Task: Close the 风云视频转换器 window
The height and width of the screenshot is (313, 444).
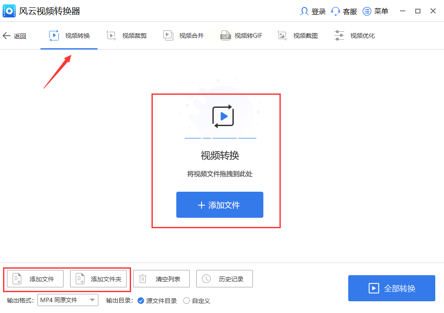Action: point(433,11)
